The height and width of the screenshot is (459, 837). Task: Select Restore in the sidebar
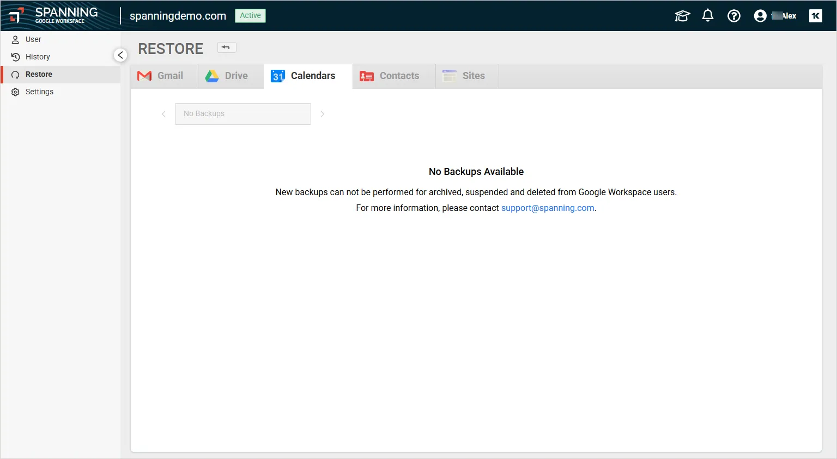tap(39, 74)
